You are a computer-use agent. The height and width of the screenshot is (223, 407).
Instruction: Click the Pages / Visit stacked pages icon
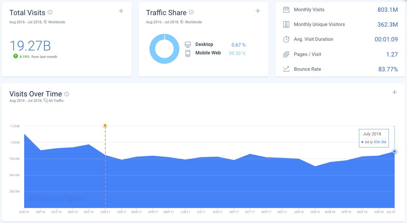[286, 54]
